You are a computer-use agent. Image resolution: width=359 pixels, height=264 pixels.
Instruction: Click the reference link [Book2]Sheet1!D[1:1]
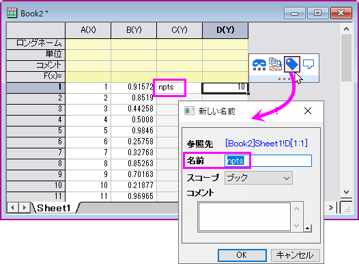[266, 144]
